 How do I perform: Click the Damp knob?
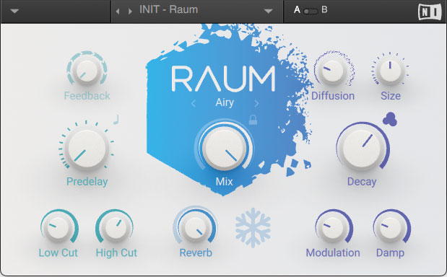pyautogui.click(x=390, y=228)
